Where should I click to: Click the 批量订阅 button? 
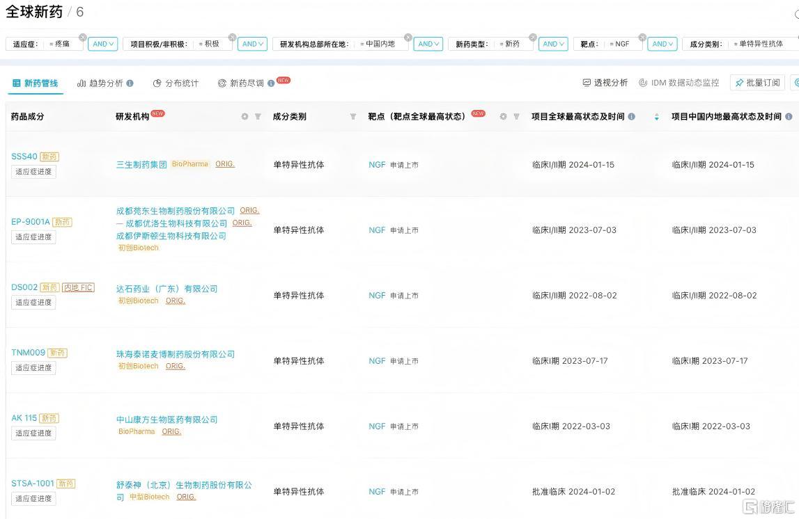point(757,83)
